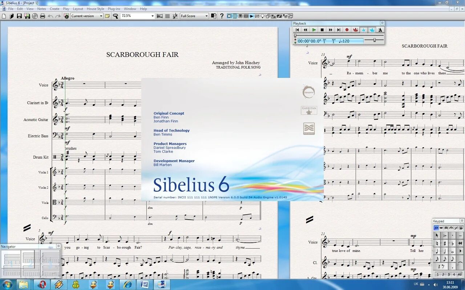Move playback line to start
Screen dimensions: 465x290
coord(297,30)
